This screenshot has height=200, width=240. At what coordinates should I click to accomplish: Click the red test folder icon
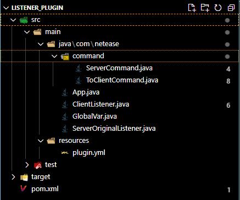coord(38,165)
